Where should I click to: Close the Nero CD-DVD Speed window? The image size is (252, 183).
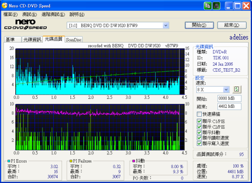(247, 6)
